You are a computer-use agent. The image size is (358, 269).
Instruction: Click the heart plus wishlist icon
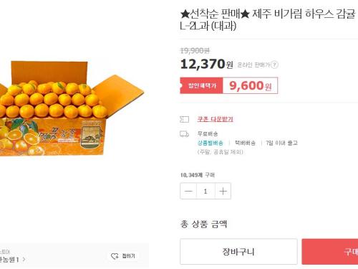[x=115, y=256]
